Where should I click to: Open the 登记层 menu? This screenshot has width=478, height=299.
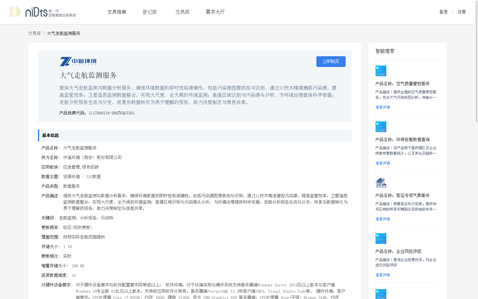(x=149, y=12)
